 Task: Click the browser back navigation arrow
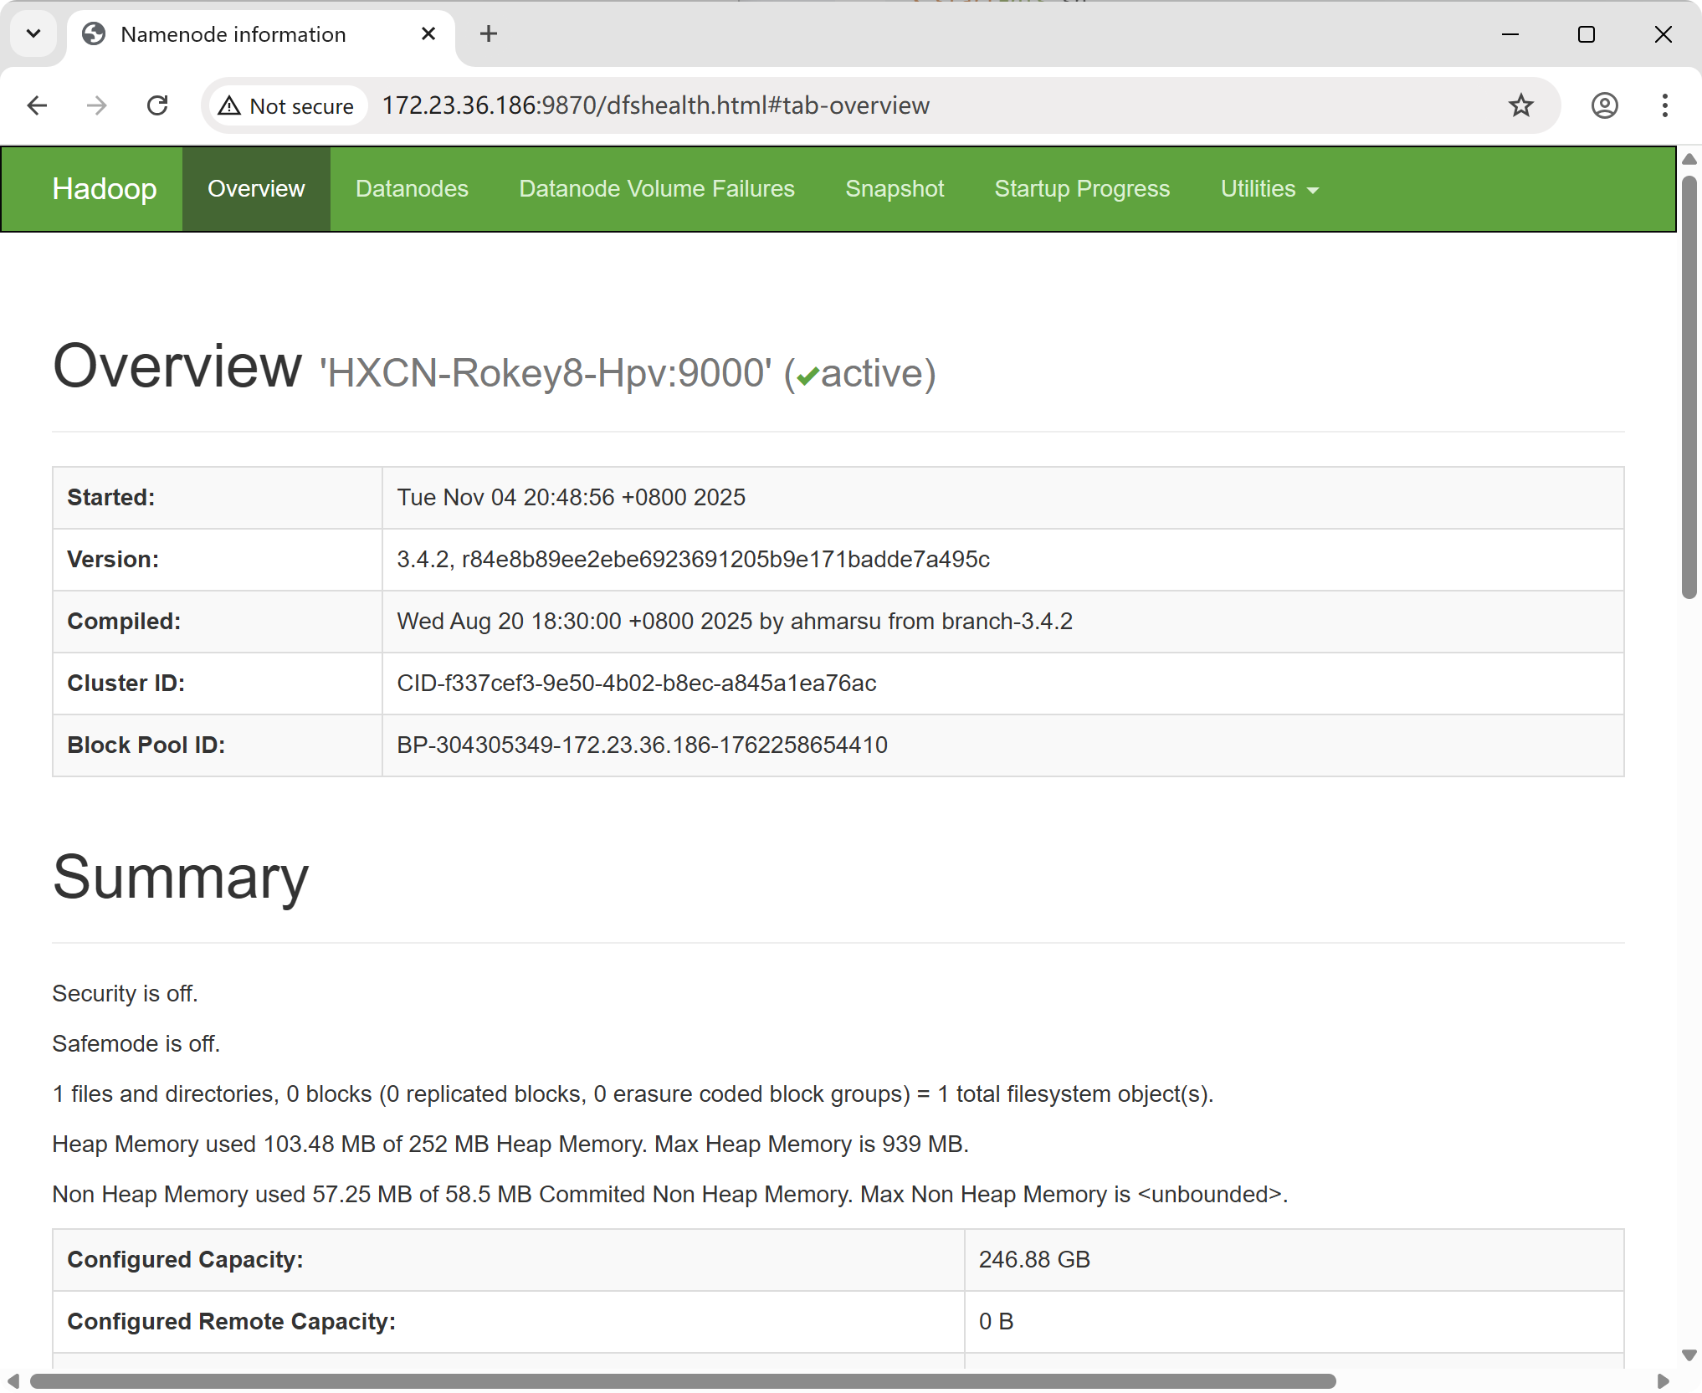37,105
